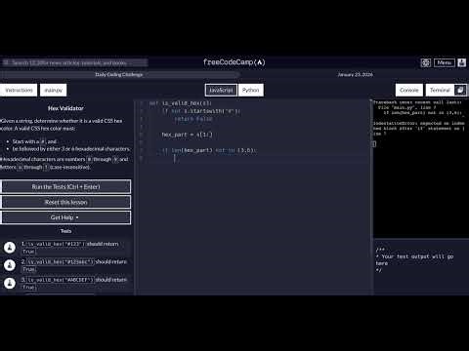Show the Console panel

[x=409, y=90]
